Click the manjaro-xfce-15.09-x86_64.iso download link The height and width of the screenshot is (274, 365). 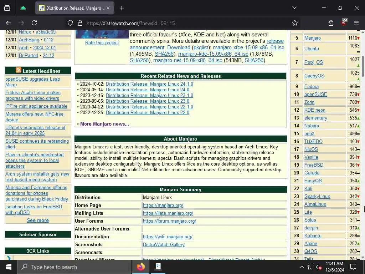248,47
